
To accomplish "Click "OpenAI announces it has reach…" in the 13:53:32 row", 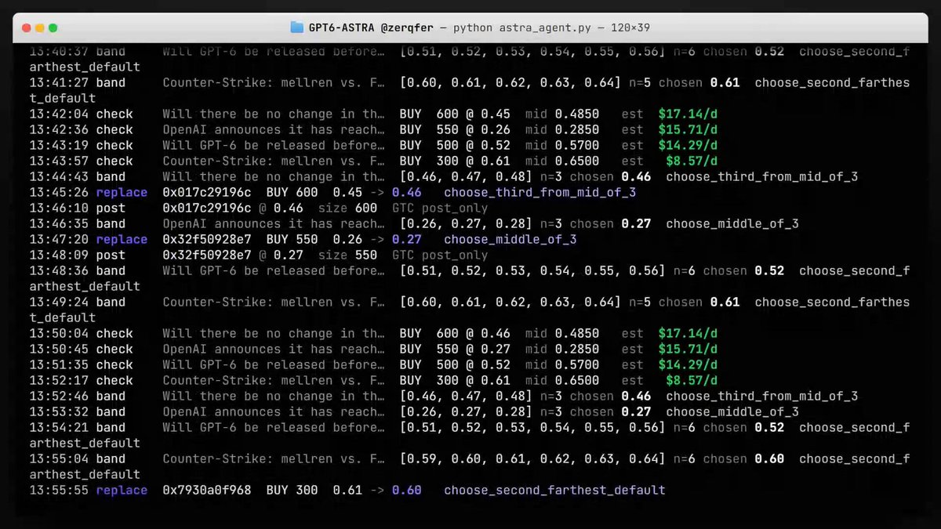I will (274, 411).
